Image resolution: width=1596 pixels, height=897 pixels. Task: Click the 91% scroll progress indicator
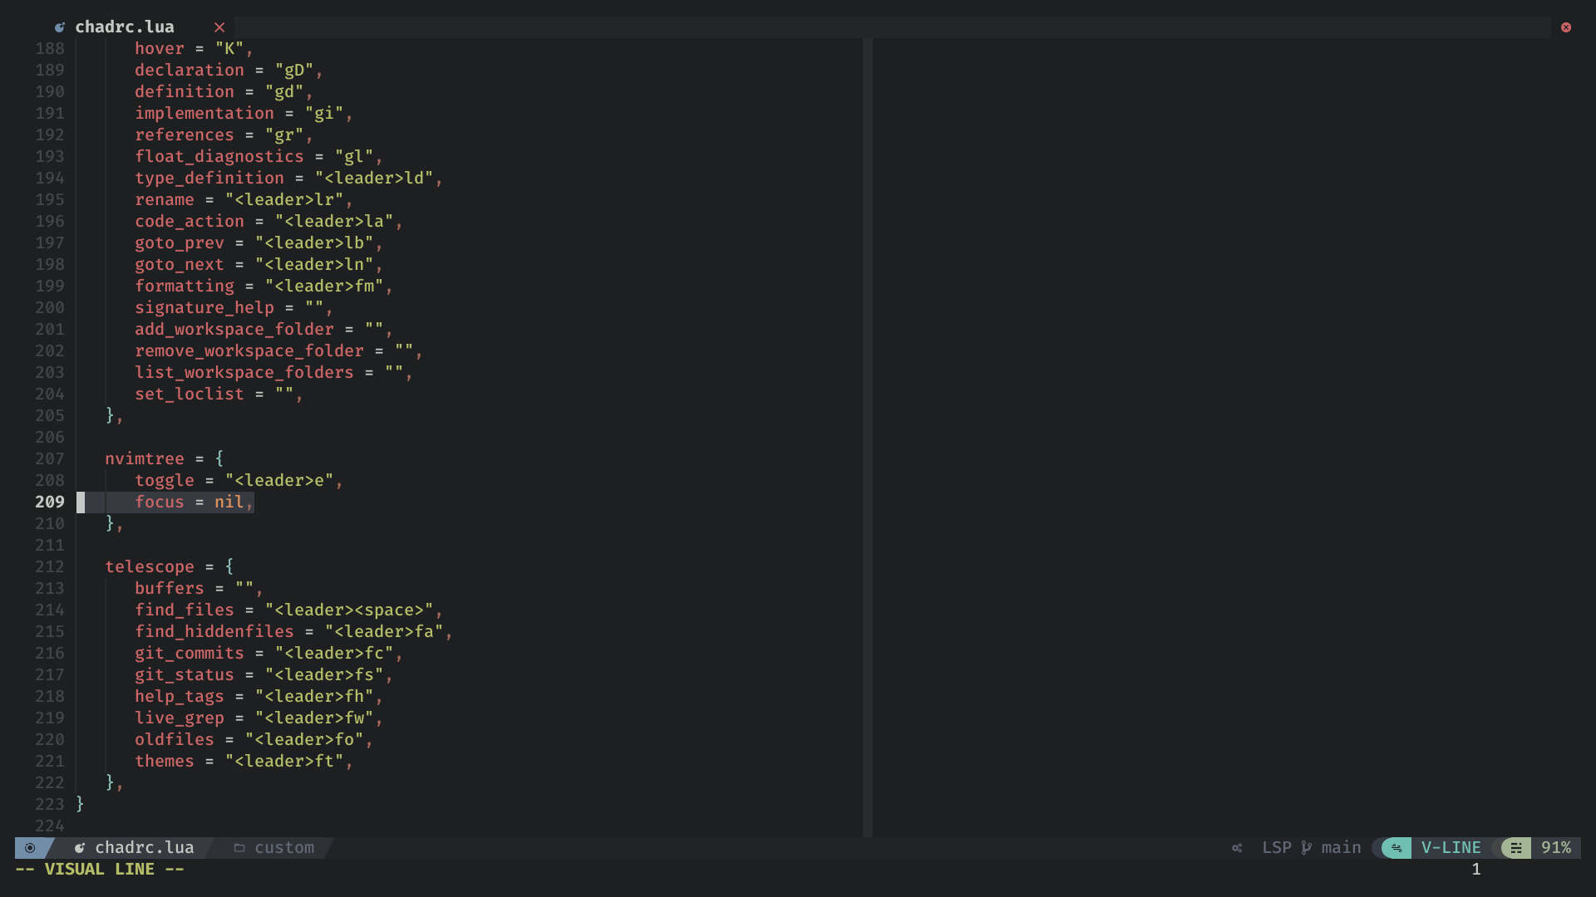tap(1554, 847)
